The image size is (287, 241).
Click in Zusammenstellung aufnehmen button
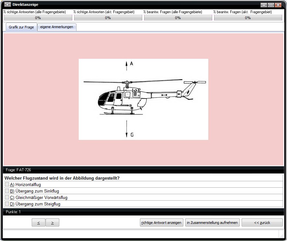[212, 222]
